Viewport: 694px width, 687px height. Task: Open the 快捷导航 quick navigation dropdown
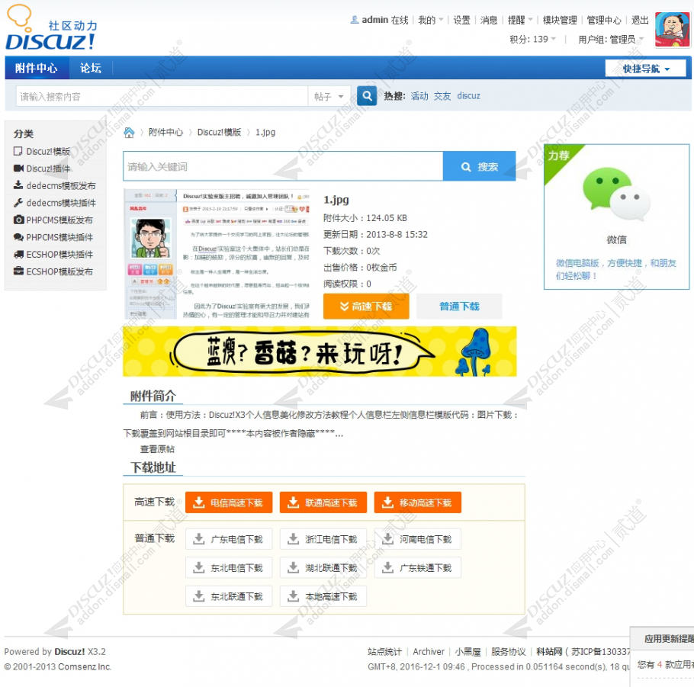646,69
